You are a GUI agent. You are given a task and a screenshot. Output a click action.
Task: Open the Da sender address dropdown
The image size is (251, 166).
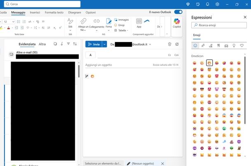pos(150,44)
